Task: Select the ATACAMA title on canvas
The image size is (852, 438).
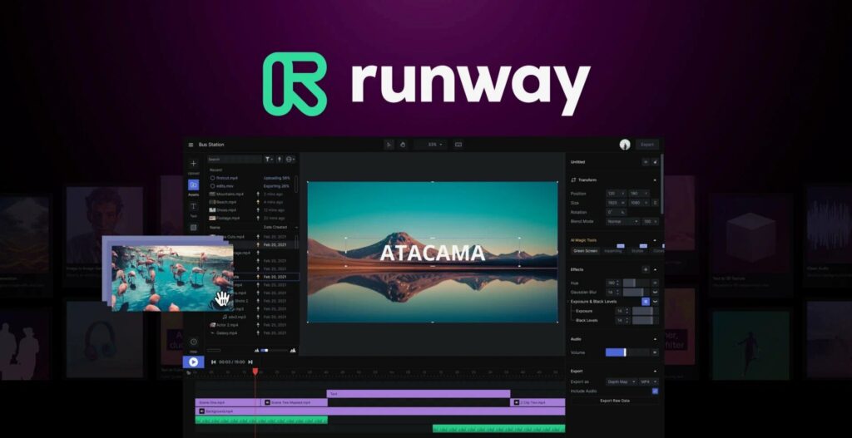Action: coord(433,253)
